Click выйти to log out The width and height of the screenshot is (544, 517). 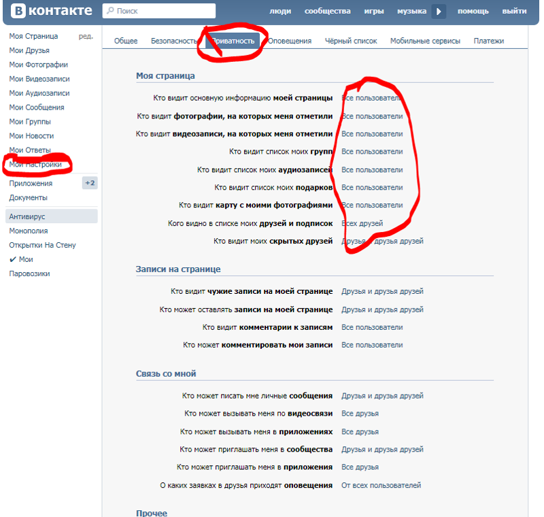point(513,12)
